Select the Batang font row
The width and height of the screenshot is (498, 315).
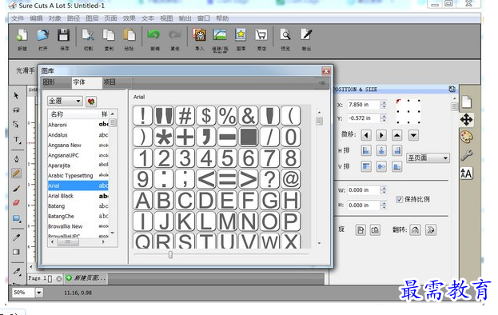pyautogui.click(x=78, y=206)
